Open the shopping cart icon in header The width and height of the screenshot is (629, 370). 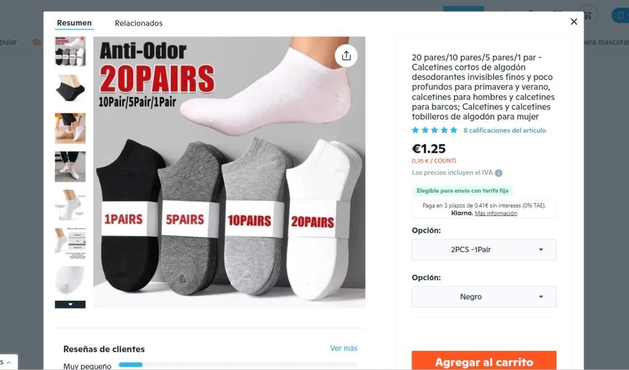pyautogui.click(x=587, y=15)
